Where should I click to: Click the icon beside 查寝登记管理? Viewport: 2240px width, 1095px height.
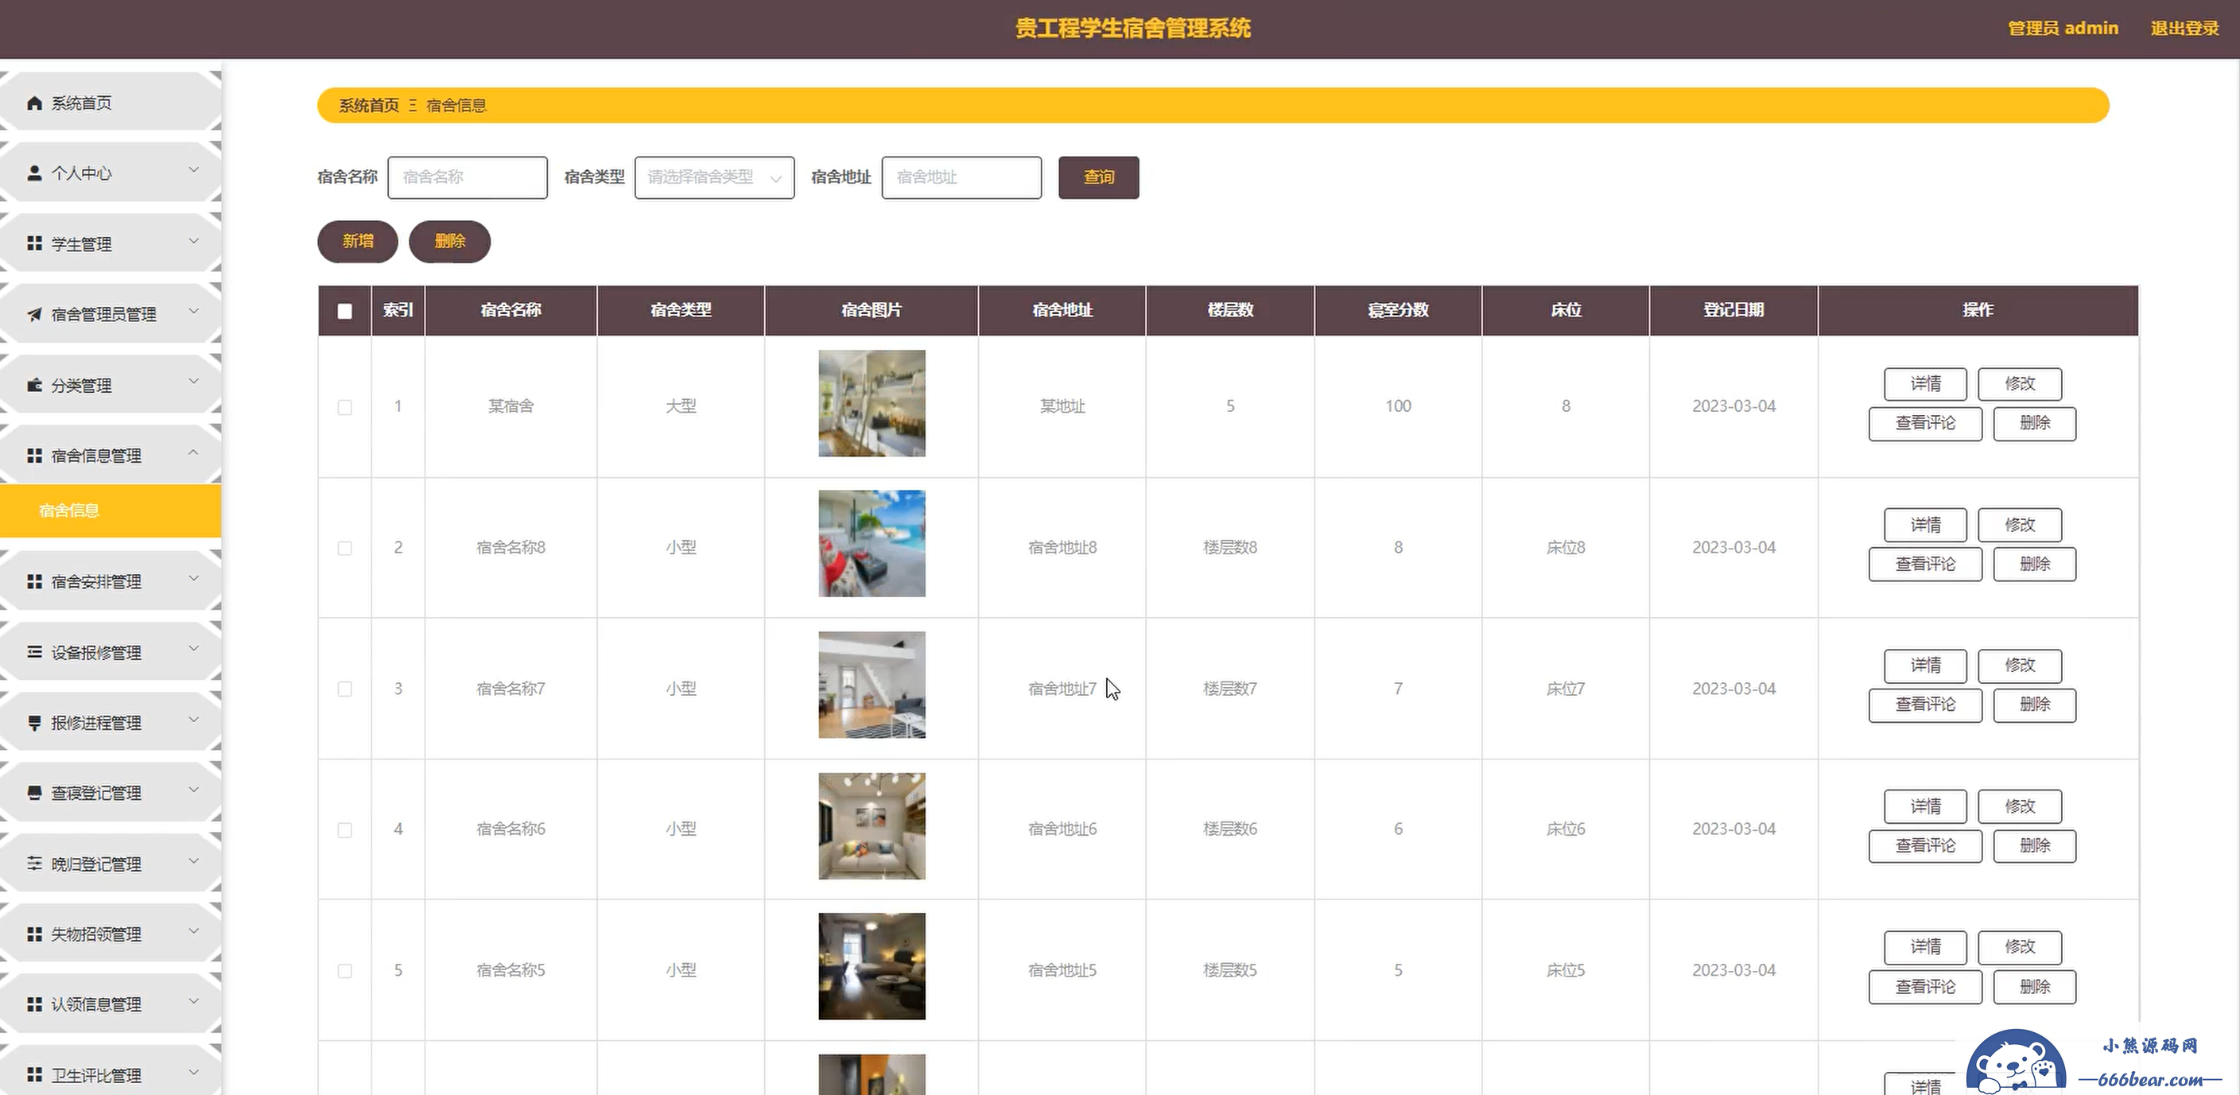click(x=35, y=792)
